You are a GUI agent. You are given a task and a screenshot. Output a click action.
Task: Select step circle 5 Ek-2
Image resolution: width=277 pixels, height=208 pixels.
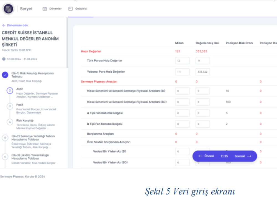point(5,138)
